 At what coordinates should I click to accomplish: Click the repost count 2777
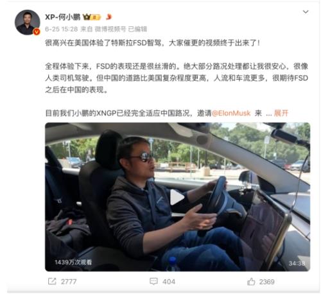pos(69,282)
